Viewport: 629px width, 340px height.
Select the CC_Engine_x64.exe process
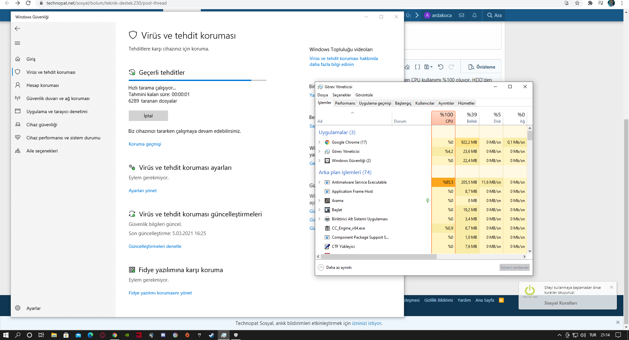tap(421, 228)
